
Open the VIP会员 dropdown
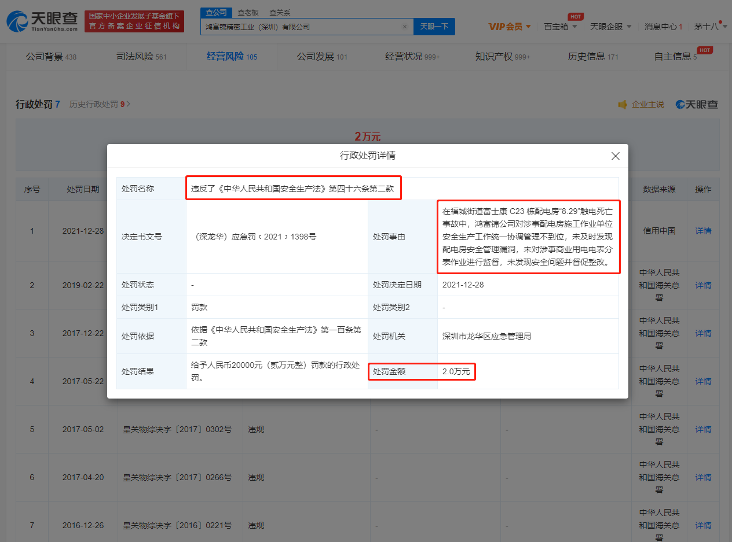click(x=510, y=27)
